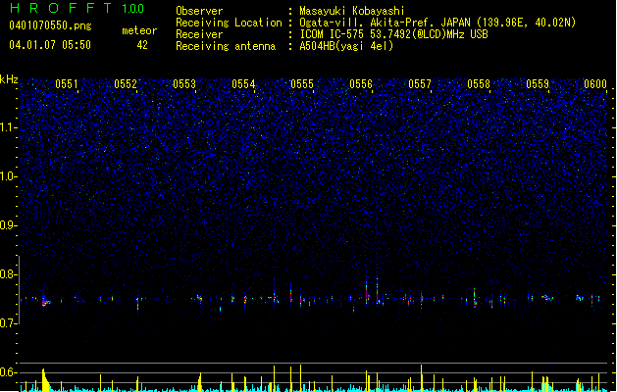Click the Observer label

[x=199, y=11]
